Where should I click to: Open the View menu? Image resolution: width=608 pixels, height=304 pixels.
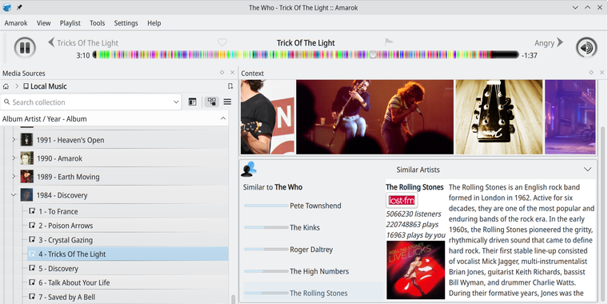tap(43, 23)
